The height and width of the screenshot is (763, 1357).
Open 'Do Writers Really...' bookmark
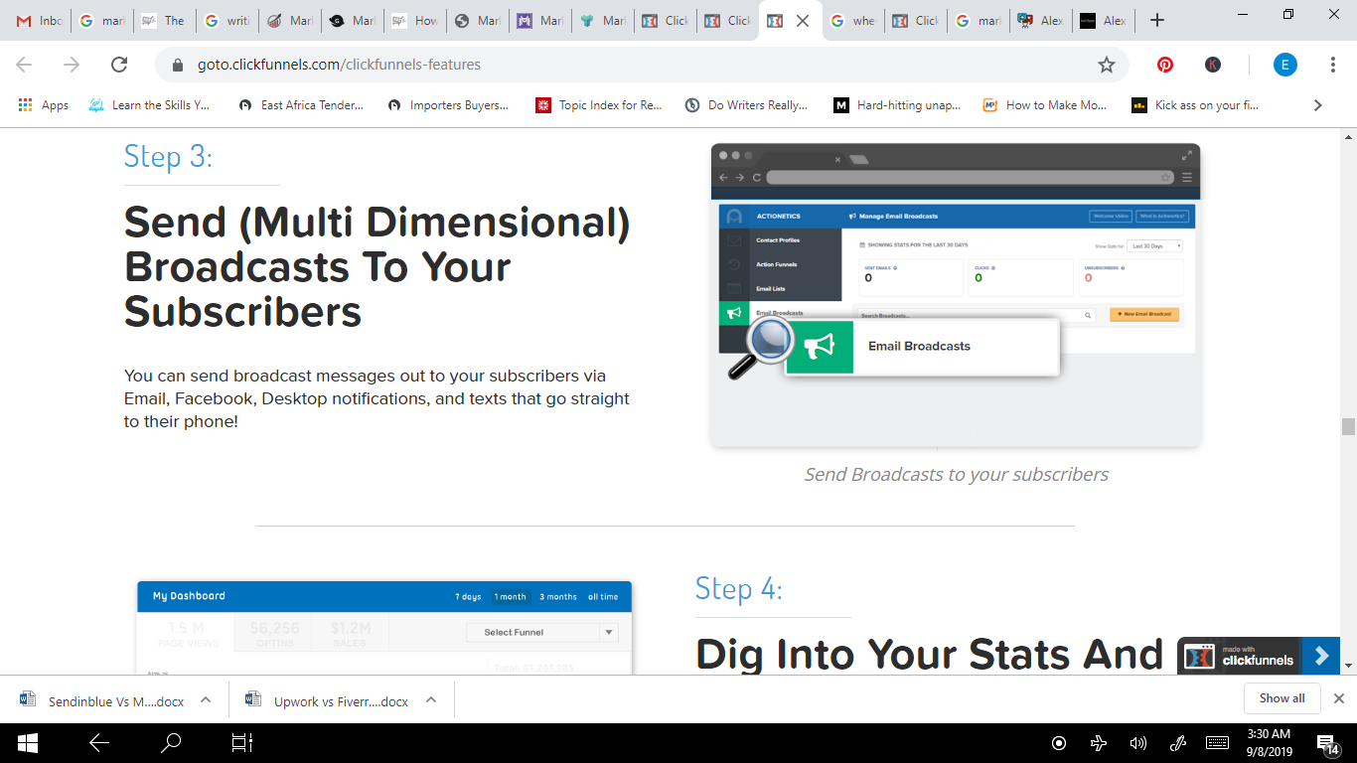(747, 105)
